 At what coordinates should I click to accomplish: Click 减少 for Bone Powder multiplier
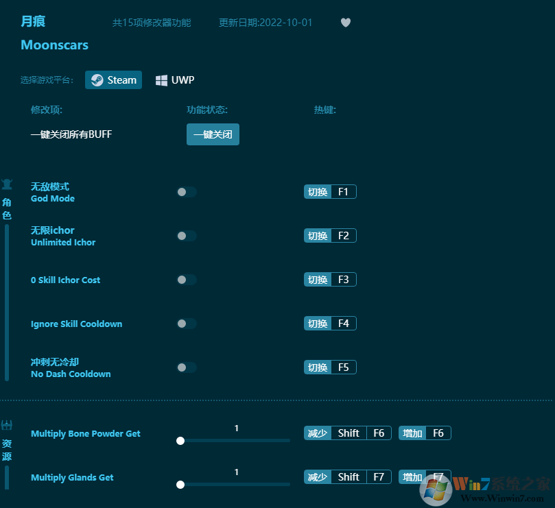coord(318,433)
